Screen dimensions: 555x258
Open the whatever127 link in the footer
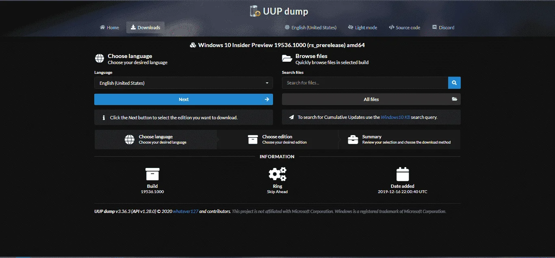186,211
